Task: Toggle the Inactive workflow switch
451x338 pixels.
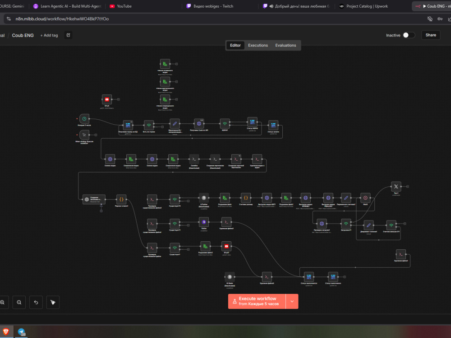Action: (409, 35)
